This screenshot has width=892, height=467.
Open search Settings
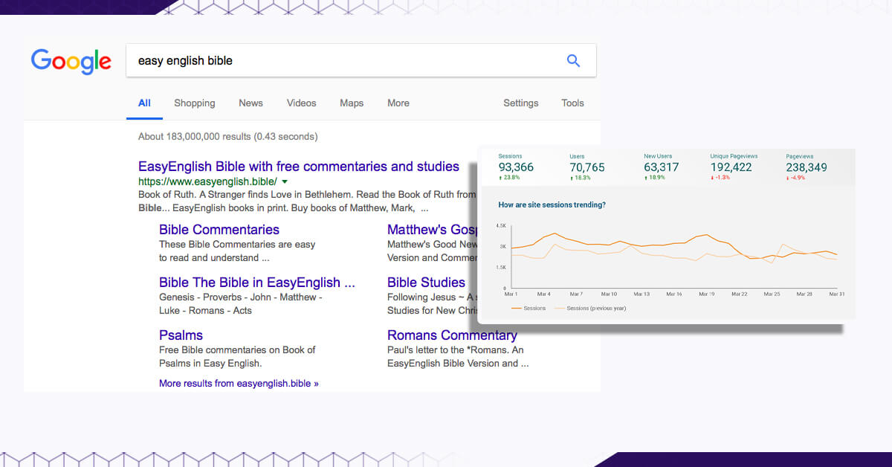point(521,103)
